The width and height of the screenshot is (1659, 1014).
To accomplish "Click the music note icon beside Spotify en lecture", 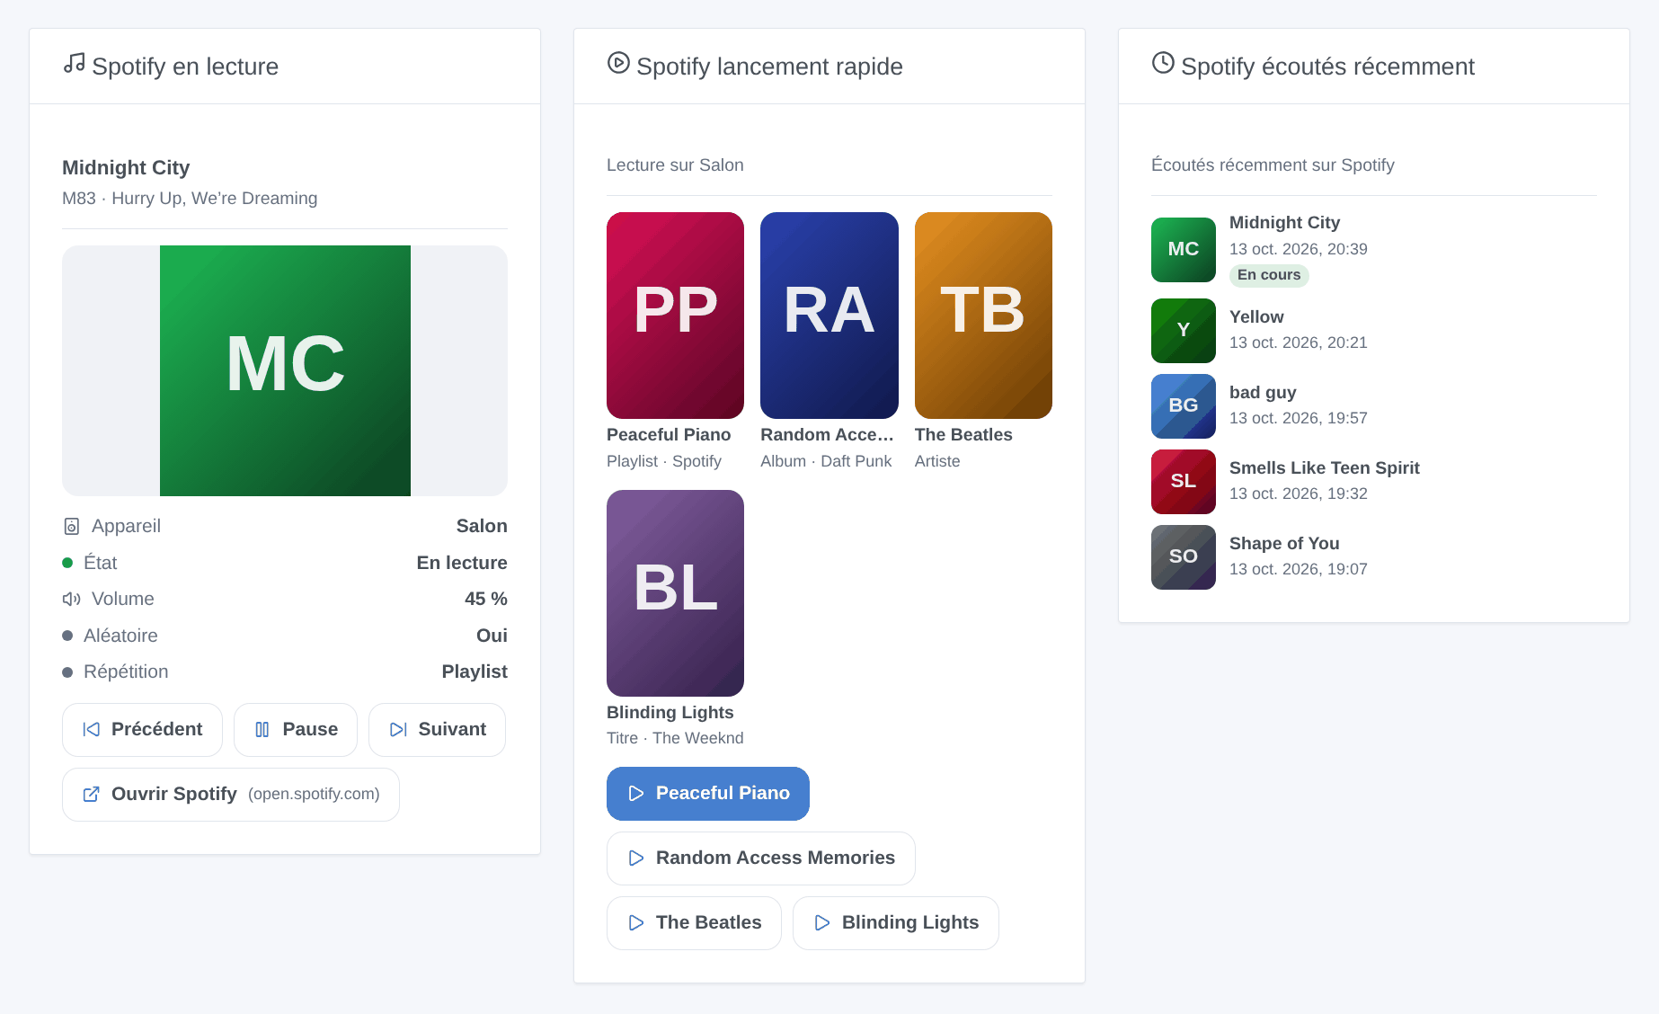I will (x=74, y=63).
